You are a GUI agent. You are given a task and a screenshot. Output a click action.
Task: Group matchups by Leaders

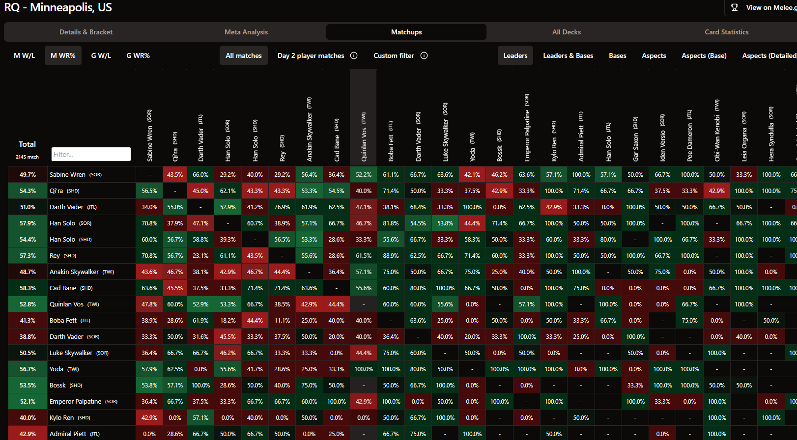515,55
